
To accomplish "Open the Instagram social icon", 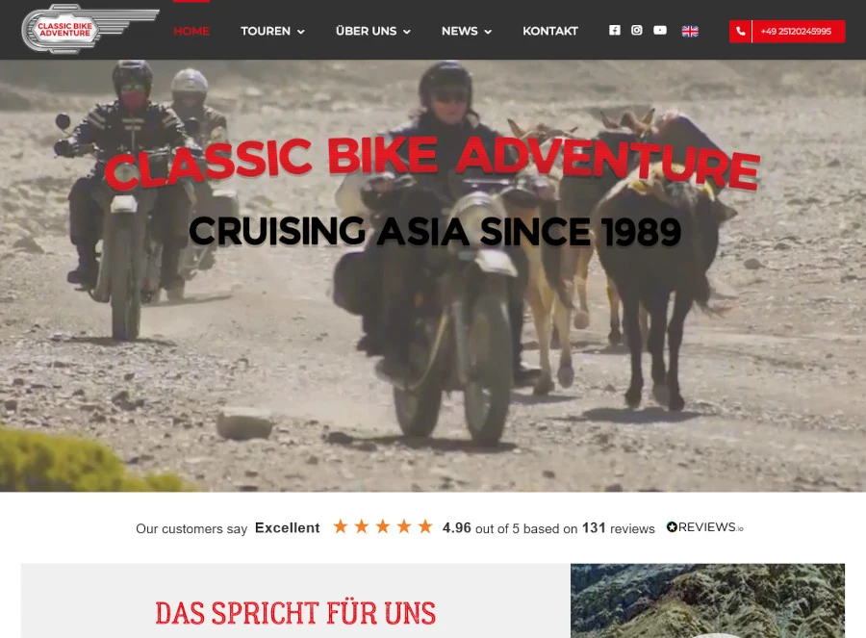I will click(x=637, y=31).
